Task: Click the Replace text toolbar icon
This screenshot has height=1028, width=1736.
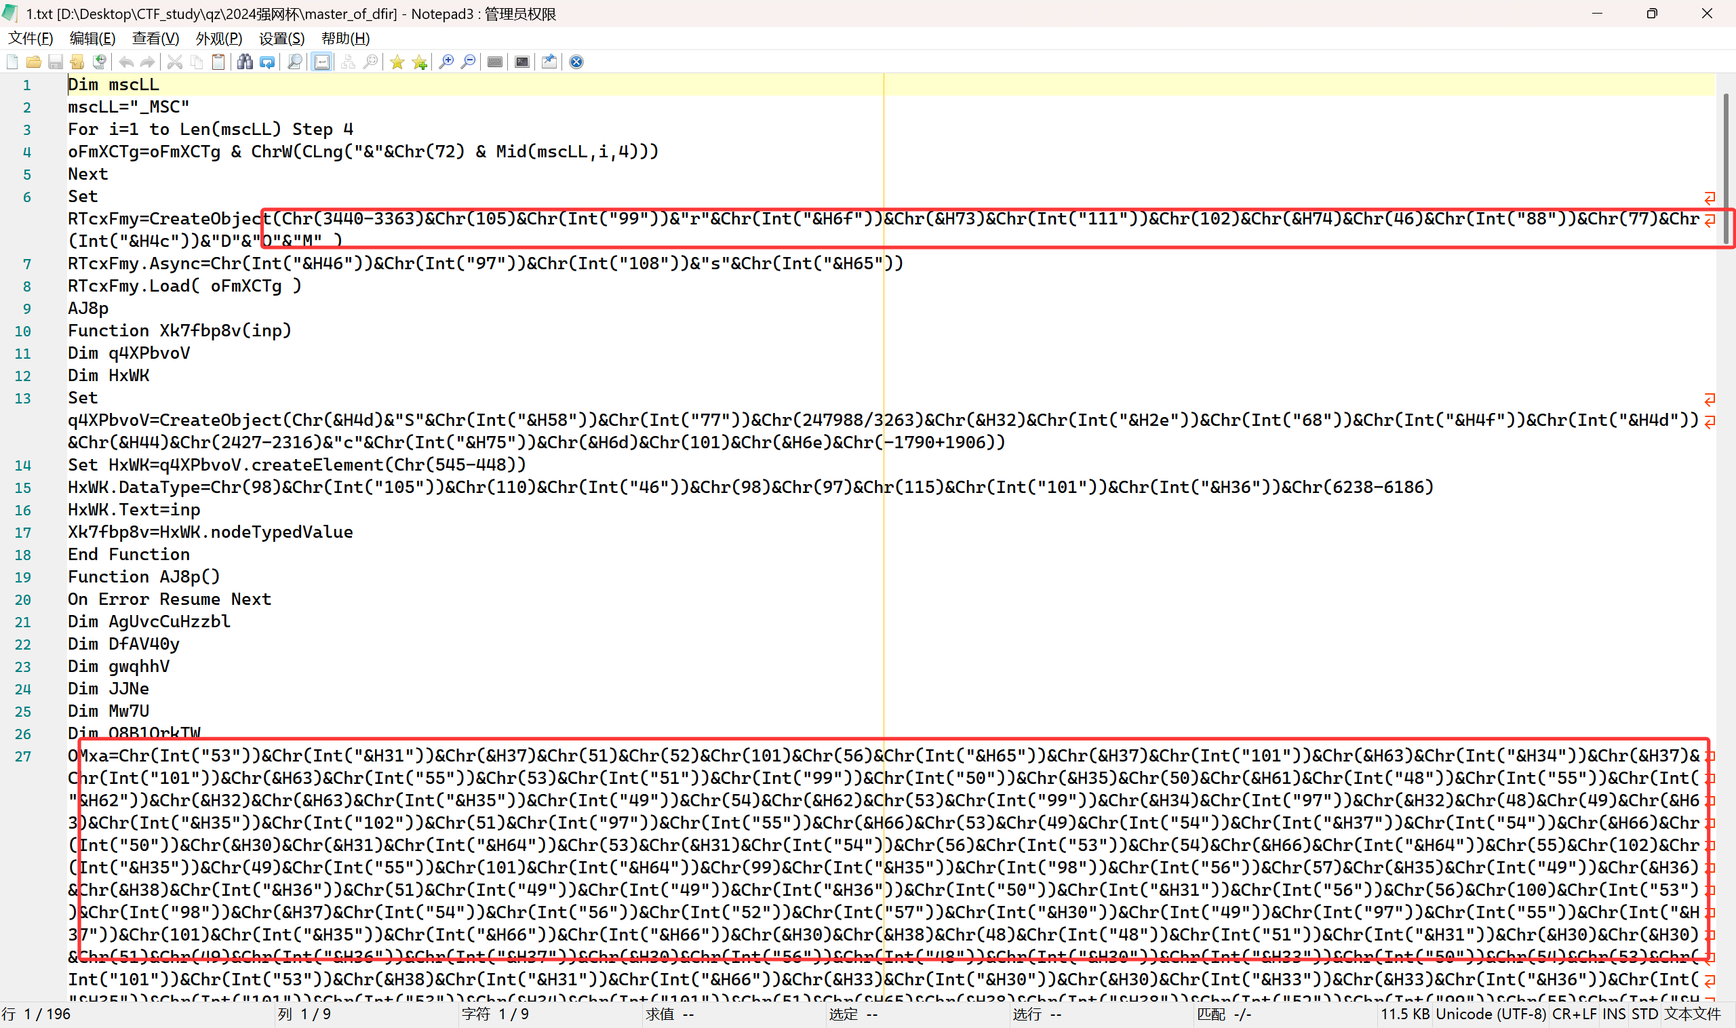Action: 267,62
